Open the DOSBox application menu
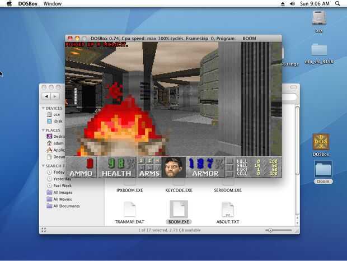 tap(27, 3)
